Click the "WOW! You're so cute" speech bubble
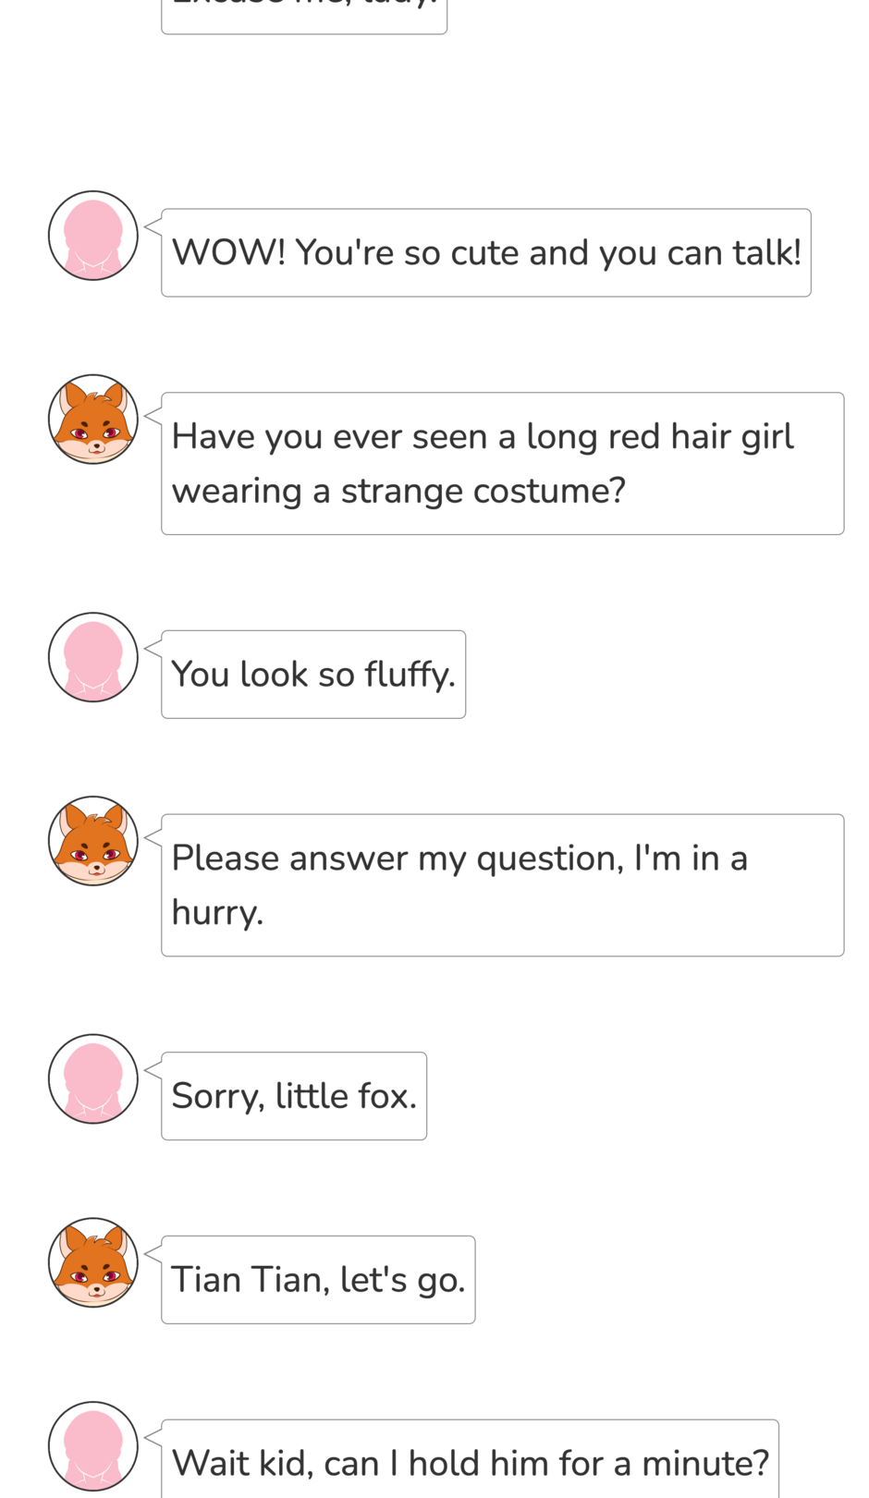Viewport: 869px width, 1498px height. tap(485, 252)
